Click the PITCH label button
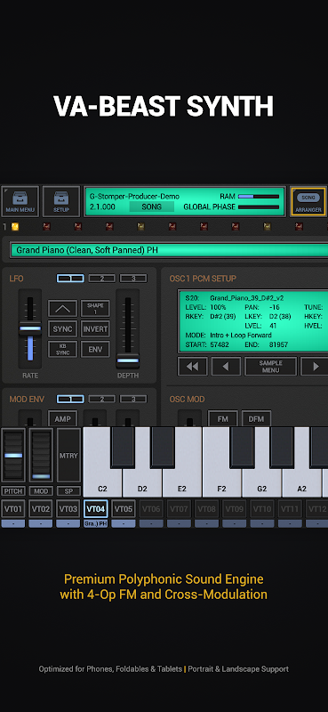 [x=13, y=491]
